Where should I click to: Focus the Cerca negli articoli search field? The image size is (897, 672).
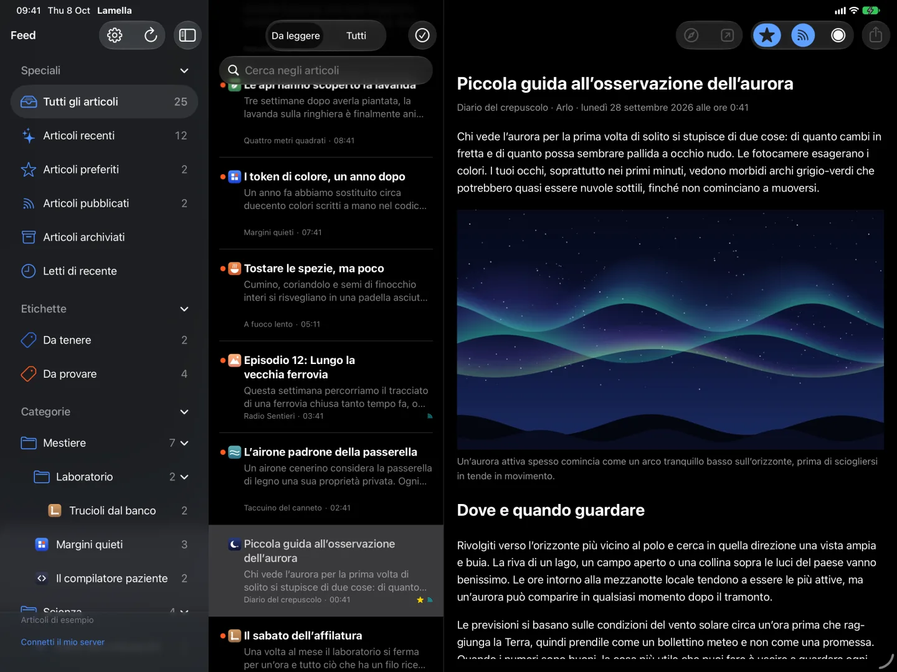coord(326,70)
